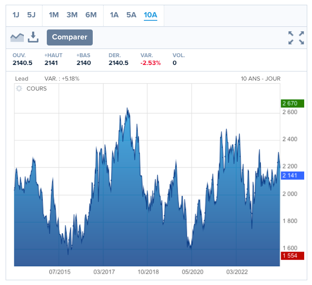Click the 05/2020 date axis label
Screen dimensions: 312x285
pyautogui.click(x=192, y=272)
